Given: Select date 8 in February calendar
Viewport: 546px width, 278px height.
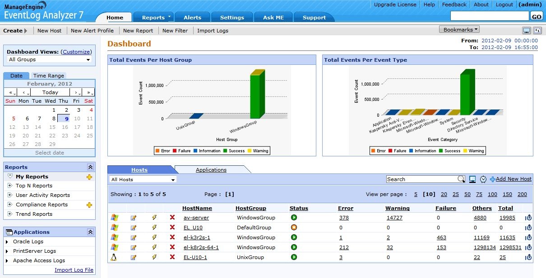Looking at the screenshot, I should point(54,119).
